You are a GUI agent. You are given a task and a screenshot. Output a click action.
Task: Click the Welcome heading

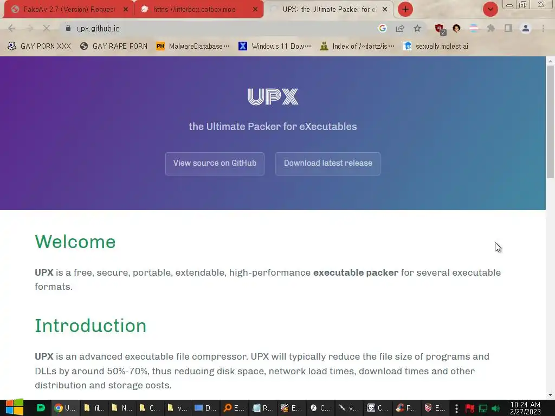tap(75, 242)
